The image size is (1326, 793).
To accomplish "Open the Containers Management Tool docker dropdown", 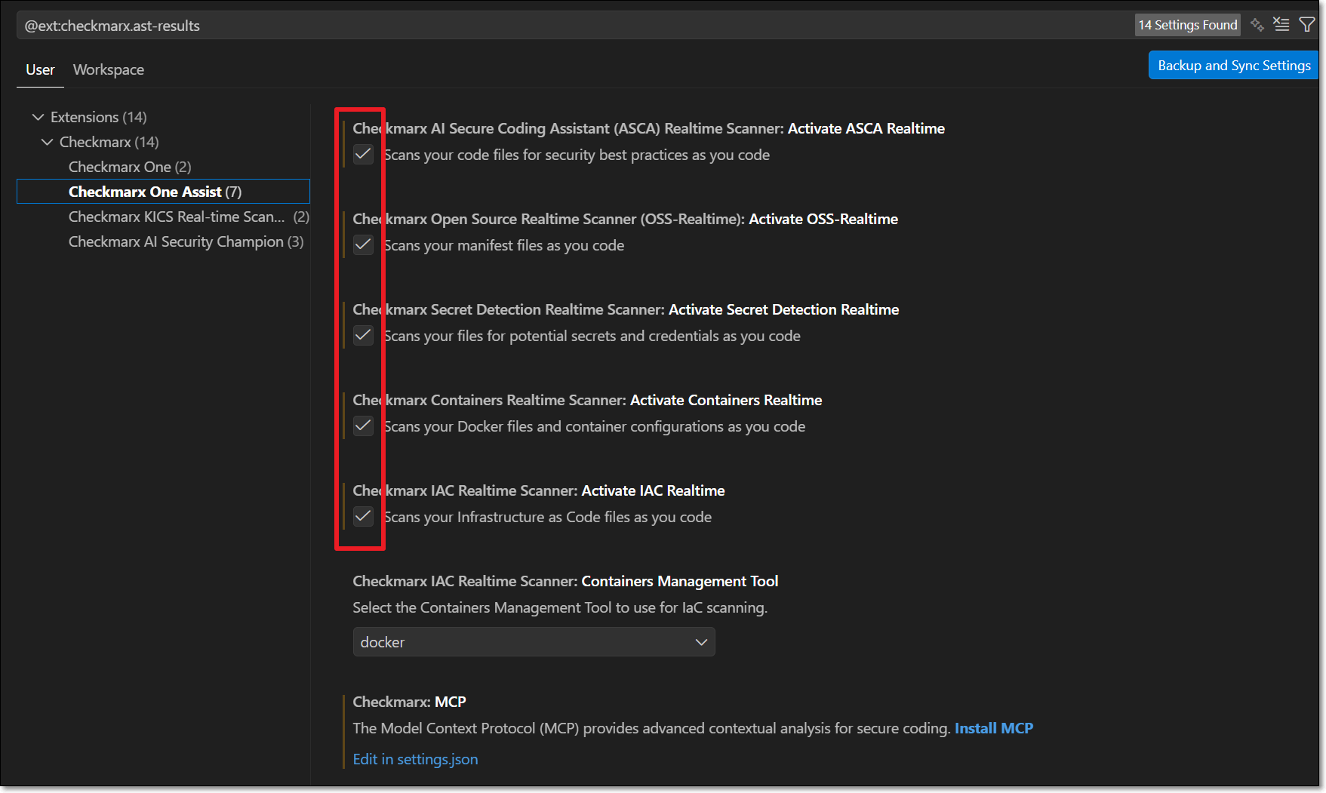I will [534, 642].
